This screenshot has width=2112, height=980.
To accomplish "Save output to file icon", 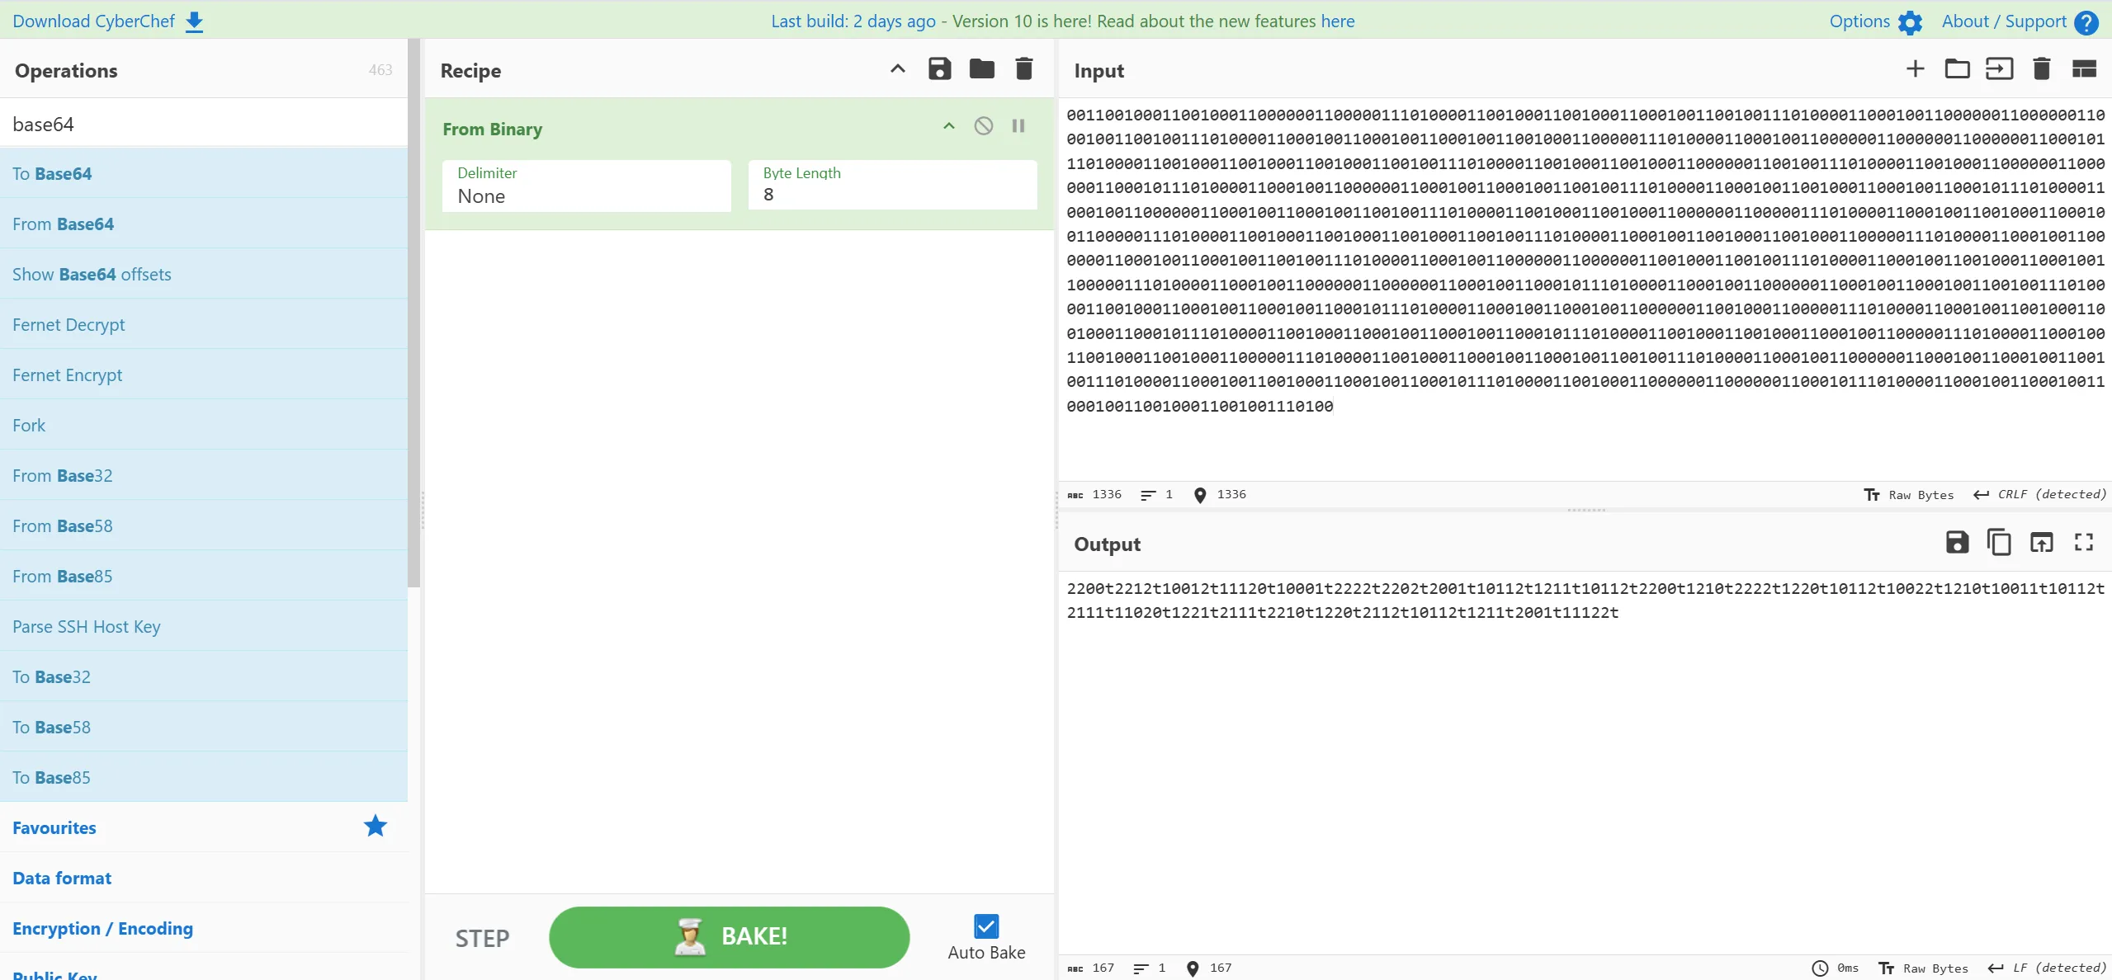I will click(x=1957, y=543).
